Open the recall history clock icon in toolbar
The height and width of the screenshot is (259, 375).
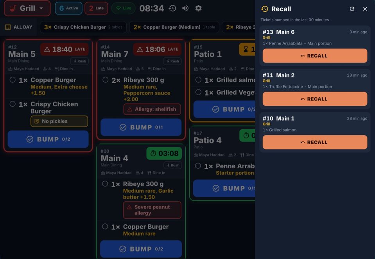click(x=172, y=8)
